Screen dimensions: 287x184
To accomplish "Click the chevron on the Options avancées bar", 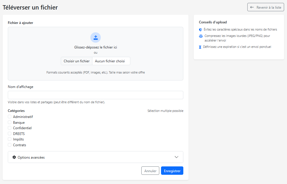I will pyautogui.click(x=177, y=157).
